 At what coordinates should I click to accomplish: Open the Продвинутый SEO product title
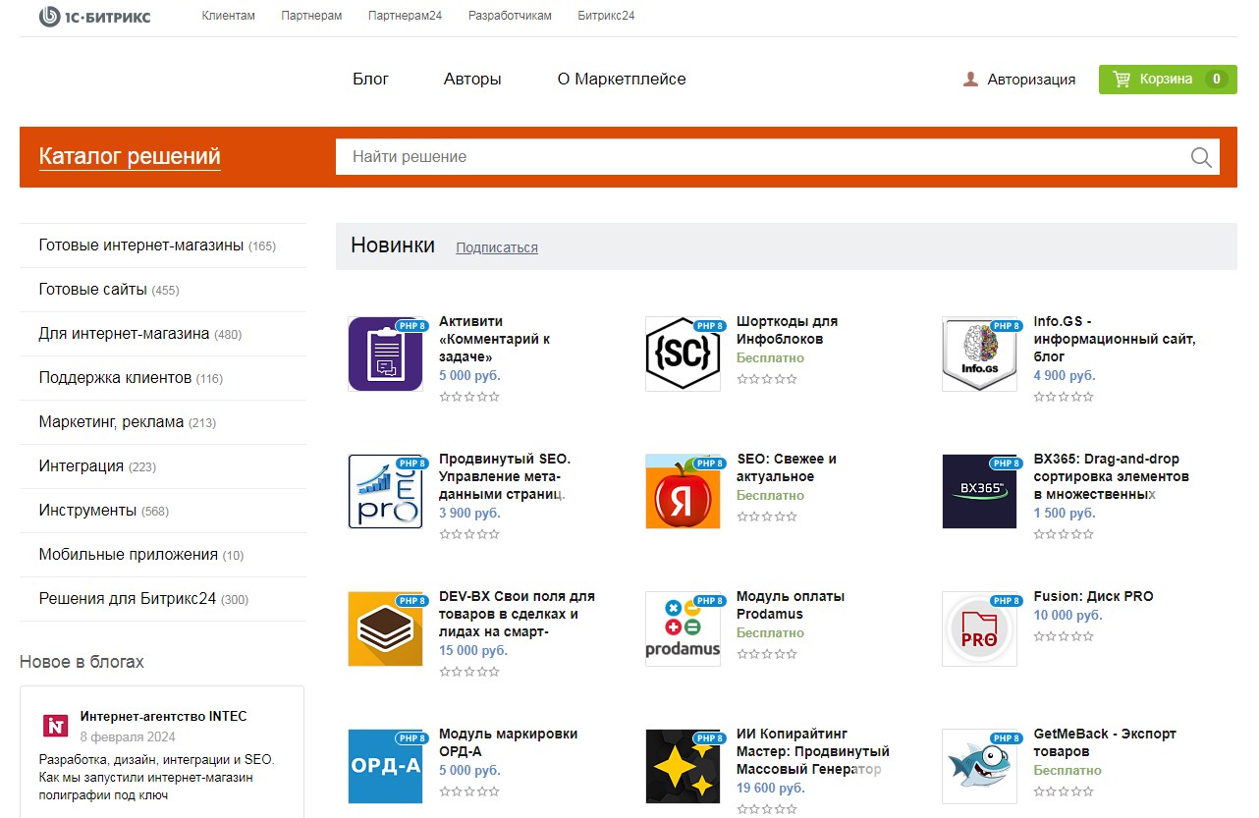(505, 476)
